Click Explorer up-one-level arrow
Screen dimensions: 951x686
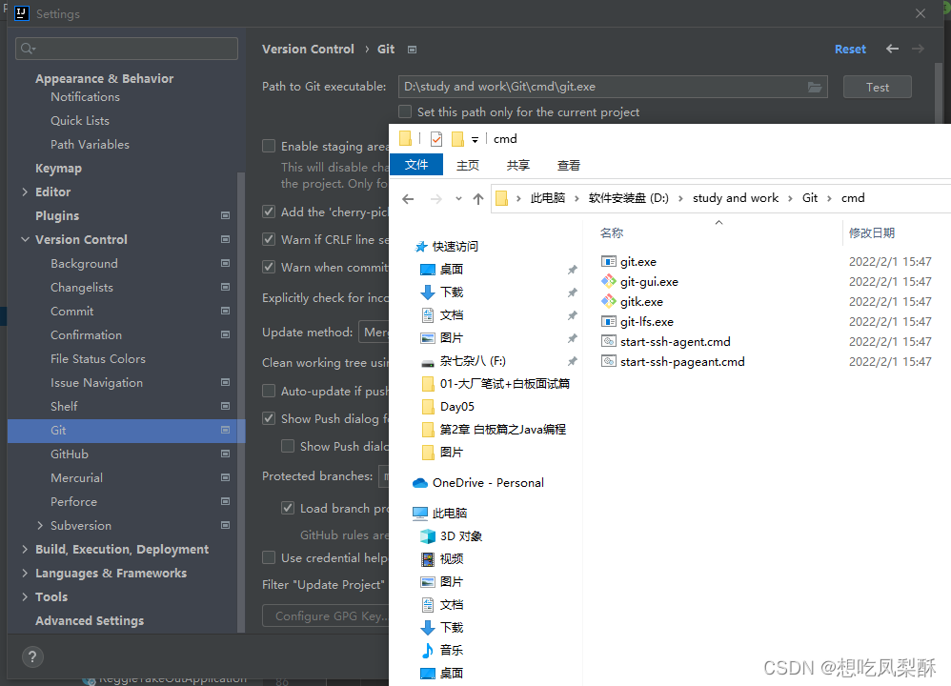[x=478, y=198]
